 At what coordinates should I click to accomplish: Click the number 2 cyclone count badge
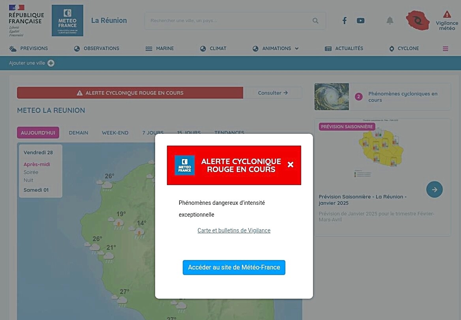click(x=358, y=97)
